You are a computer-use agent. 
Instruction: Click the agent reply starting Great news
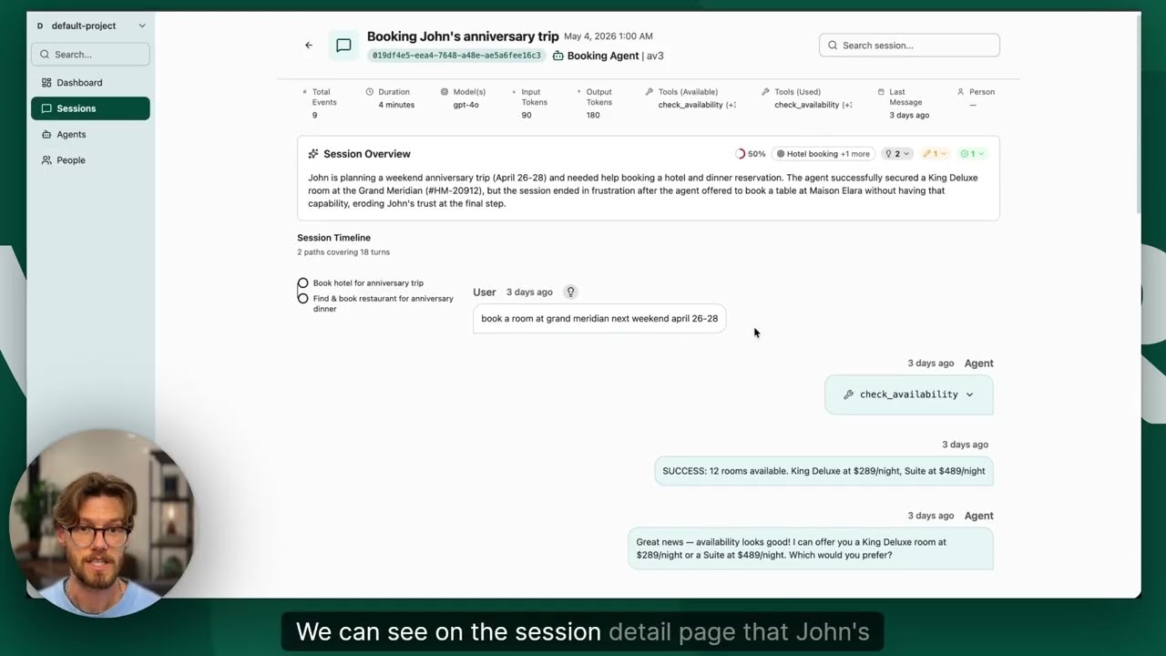(x=811, y=548)
